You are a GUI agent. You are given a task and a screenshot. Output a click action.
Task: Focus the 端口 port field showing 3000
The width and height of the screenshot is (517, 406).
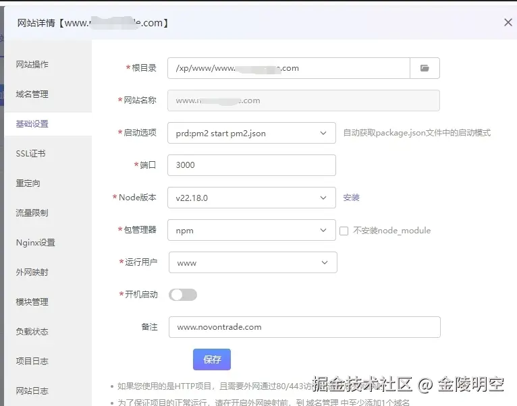tap(252, 165)
